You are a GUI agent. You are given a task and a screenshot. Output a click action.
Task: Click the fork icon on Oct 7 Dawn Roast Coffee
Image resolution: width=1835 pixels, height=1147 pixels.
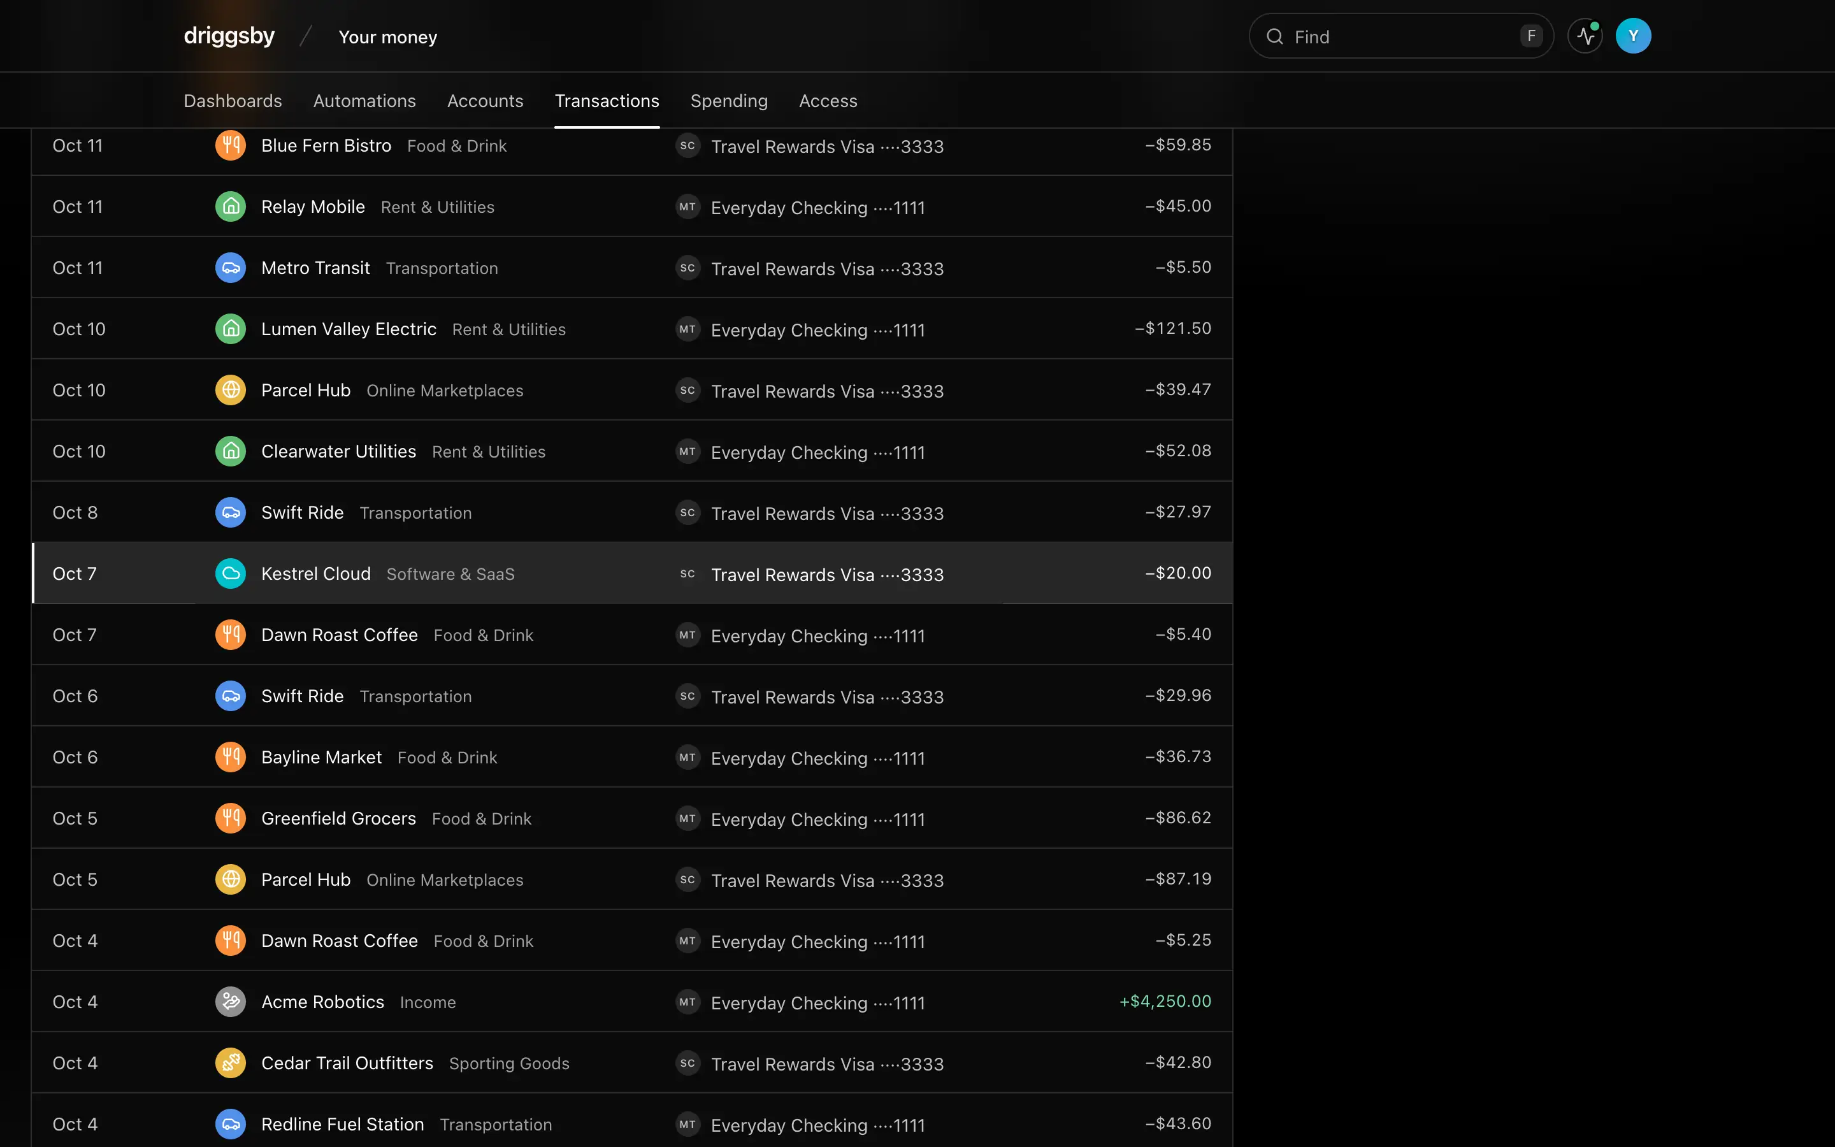tap(231, 635)
